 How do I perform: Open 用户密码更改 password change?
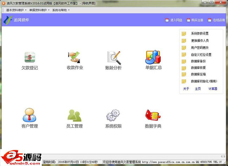200,48
